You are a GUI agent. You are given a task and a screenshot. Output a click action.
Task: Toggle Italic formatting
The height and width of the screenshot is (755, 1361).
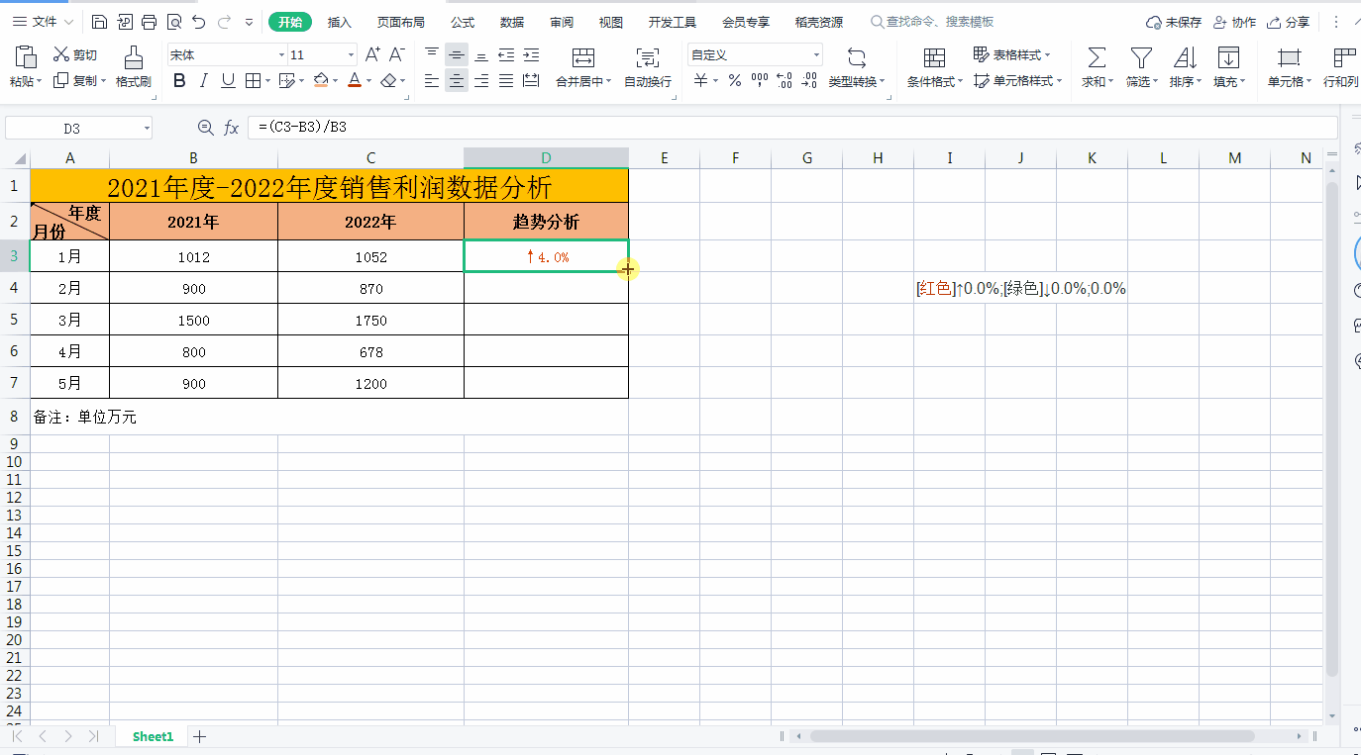[204, 81]
